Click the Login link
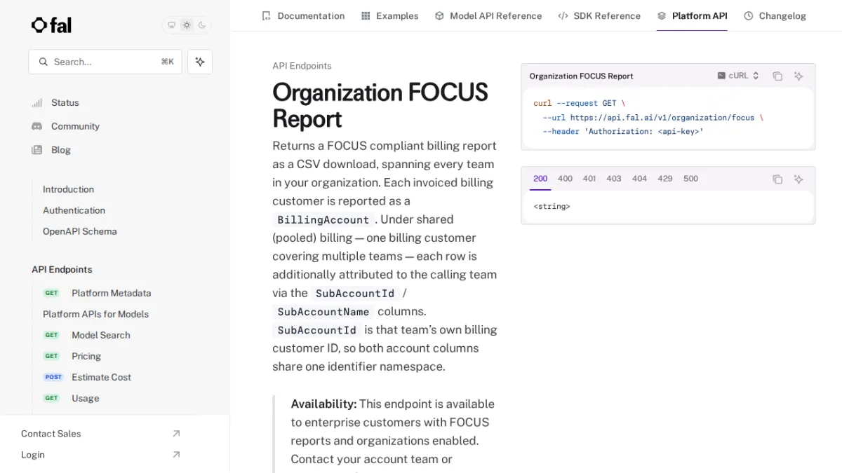The image size is (842, 473). (33, 455)
